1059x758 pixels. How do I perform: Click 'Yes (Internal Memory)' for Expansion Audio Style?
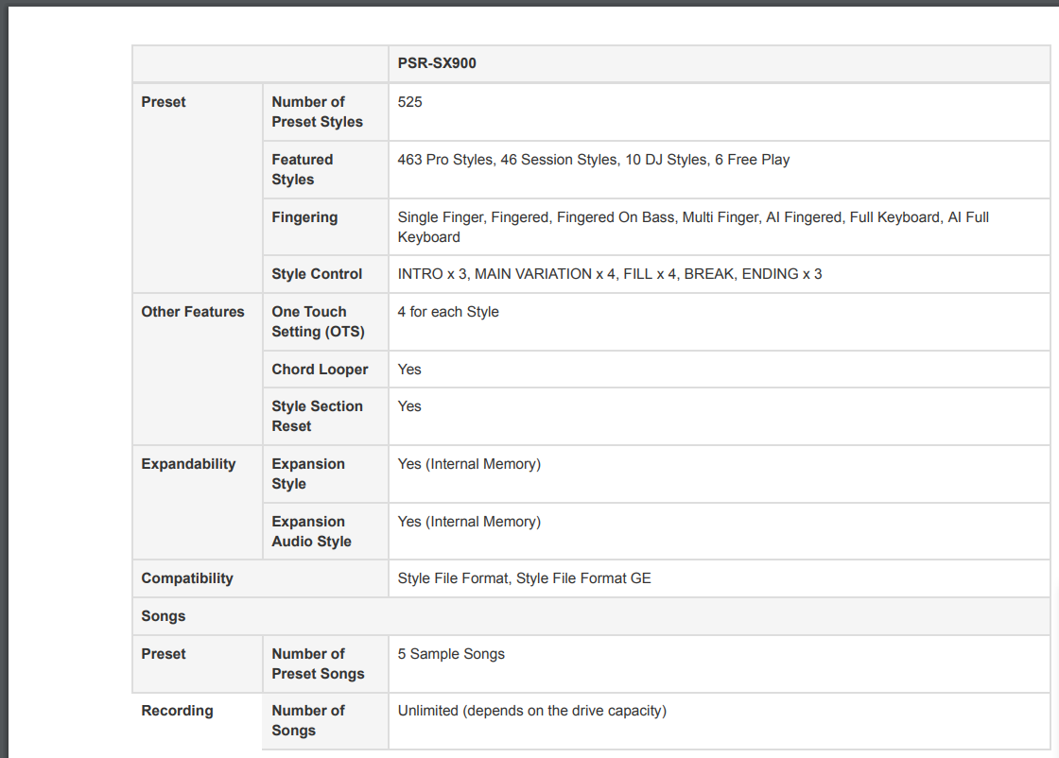(x=469, y=522)
